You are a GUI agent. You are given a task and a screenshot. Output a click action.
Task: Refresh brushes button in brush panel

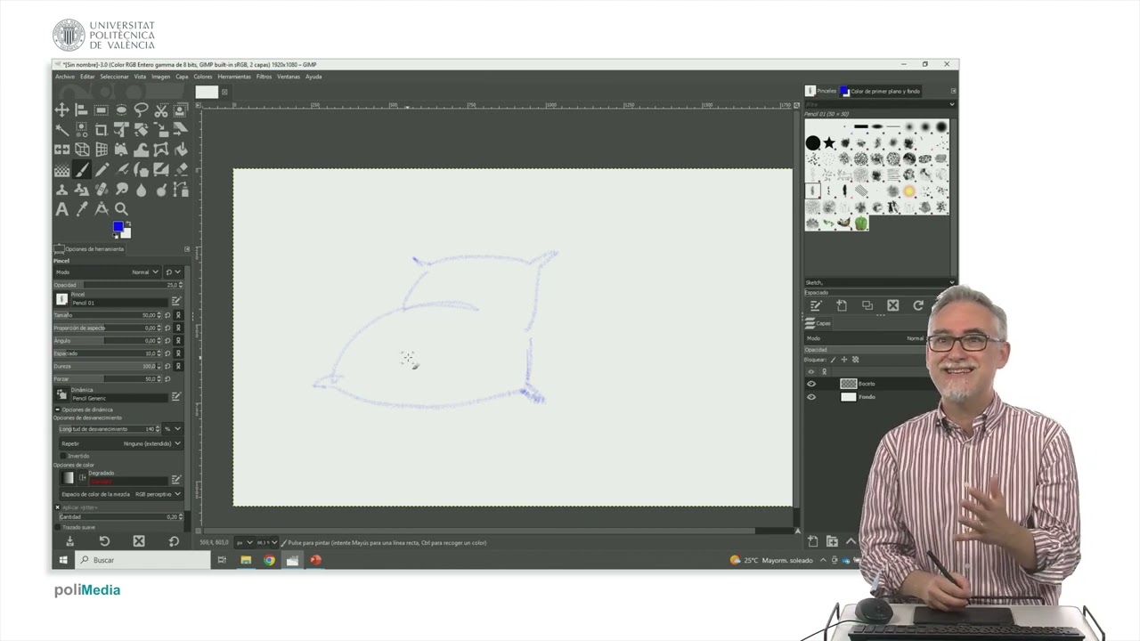coord(918,305)
